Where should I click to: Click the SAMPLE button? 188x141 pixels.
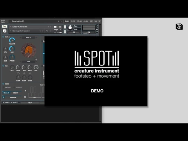click(13, 98)
